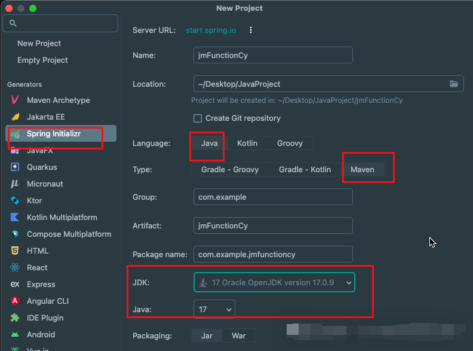Select Maven Archetype generator

[x=58, y=100]
